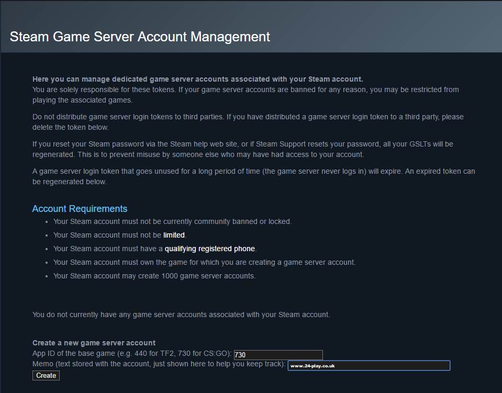Click the "A game server login token that goes unused" paragraph
The image size is (502, 393).
[253, 176]
